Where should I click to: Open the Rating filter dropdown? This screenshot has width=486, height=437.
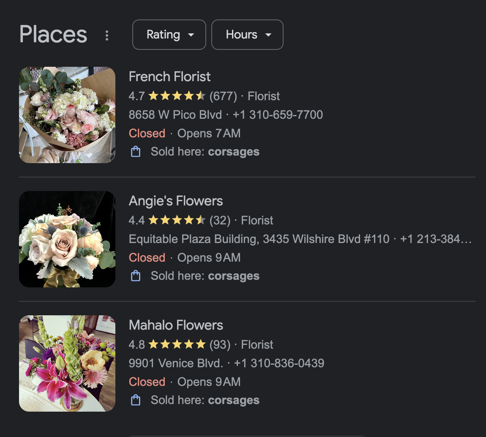169,35
